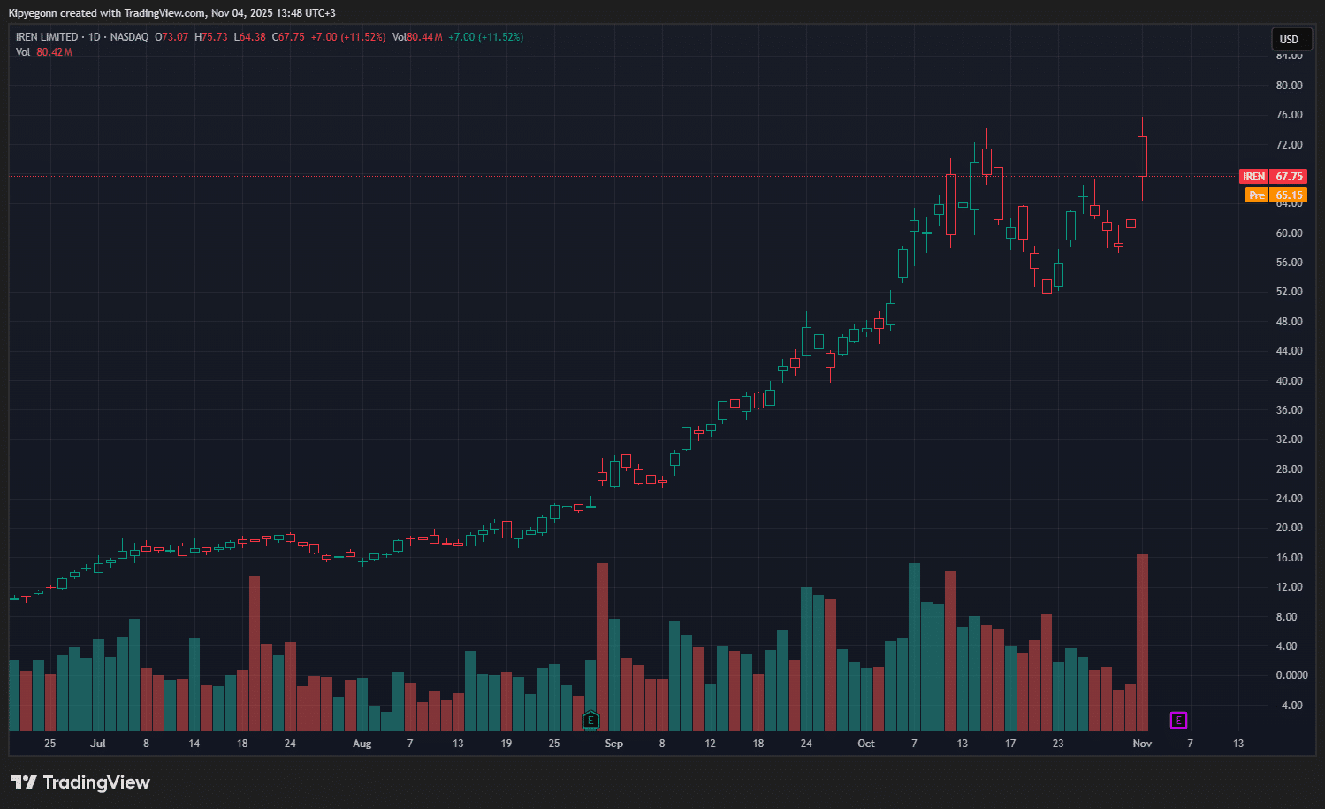The height and width of the screenshot is (809, 1325).
Task: Click the tallest red volume bar at Nov
Action: click(1142, 641)
